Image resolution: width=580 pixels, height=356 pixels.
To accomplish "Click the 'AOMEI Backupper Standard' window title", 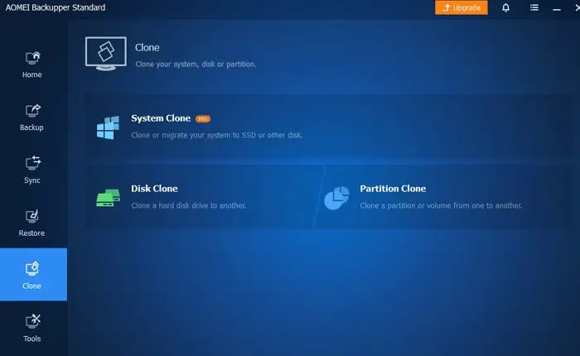I will tap(56, 7).
